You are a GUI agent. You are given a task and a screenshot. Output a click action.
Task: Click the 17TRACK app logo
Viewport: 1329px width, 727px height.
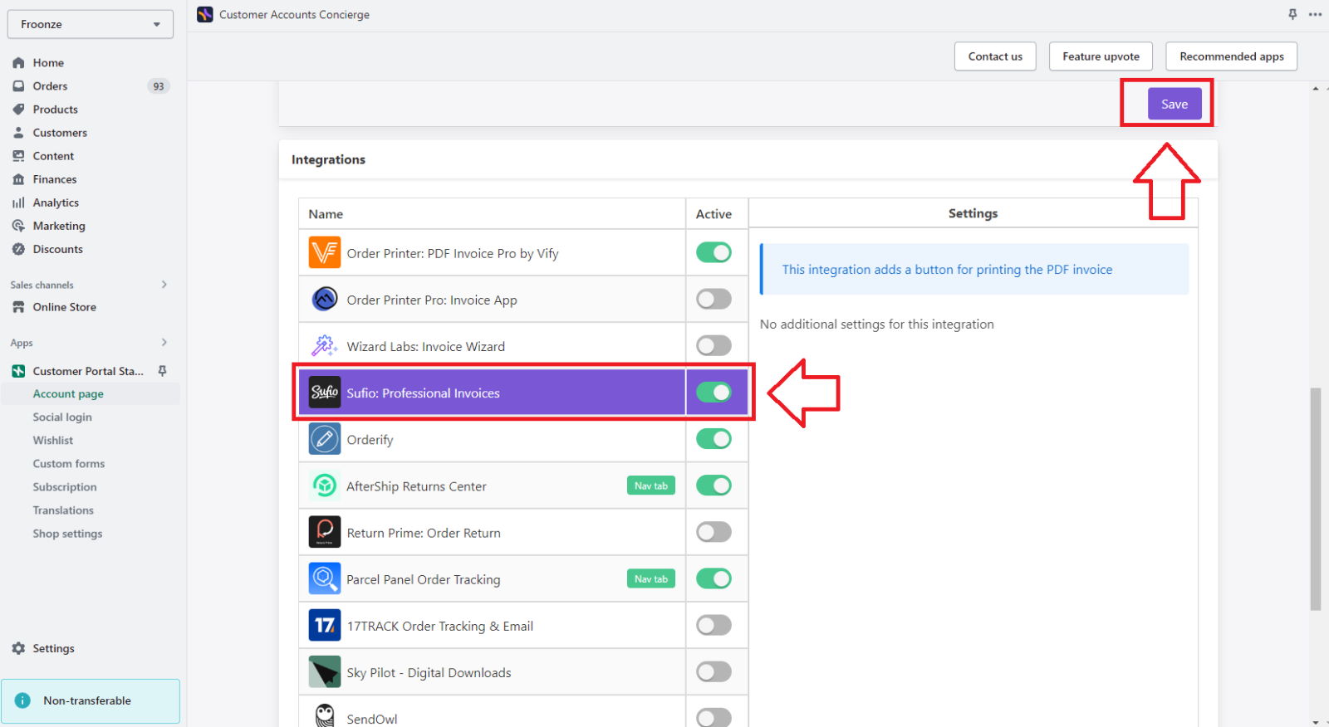325,625
